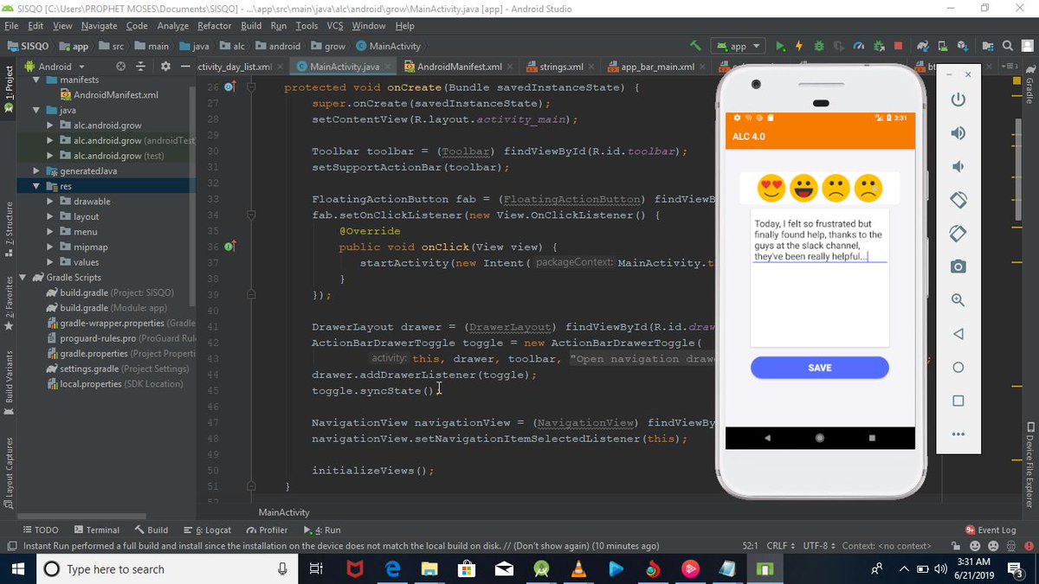Viewport: 1039px width, 584px height.
Task: Open the Navigate menu
Action: (x=100, y=26)
